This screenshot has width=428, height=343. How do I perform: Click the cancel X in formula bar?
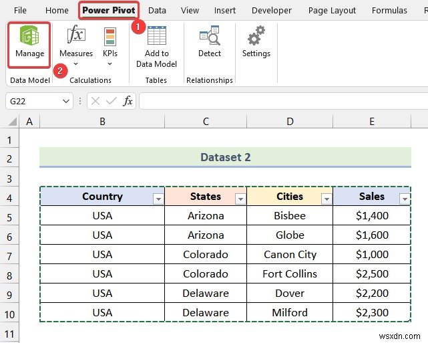95,101
